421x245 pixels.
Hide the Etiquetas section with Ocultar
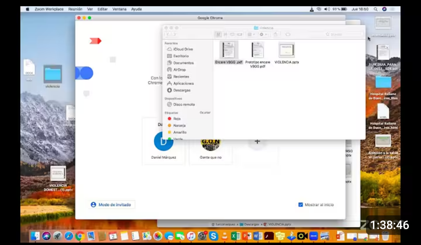point(205,113)
